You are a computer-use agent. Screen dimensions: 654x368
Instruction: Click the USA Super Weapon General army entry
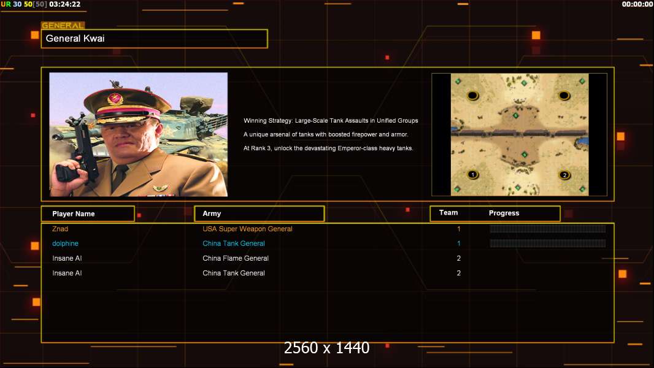(x=247, y=229)
